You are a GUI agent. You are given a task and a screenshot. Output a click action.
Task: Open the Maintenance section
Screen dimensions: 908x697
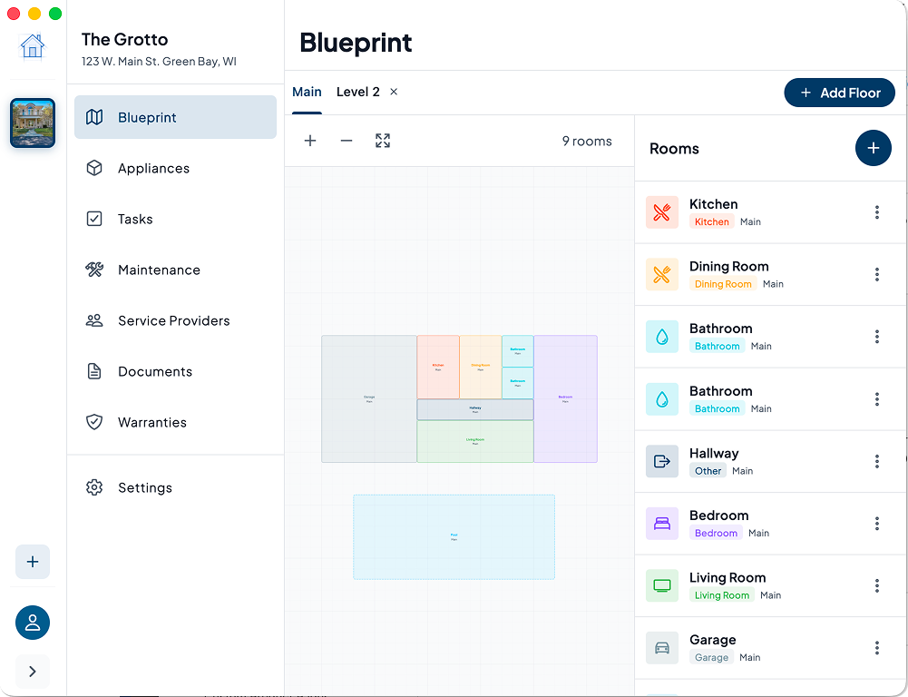tap(158, 270)
